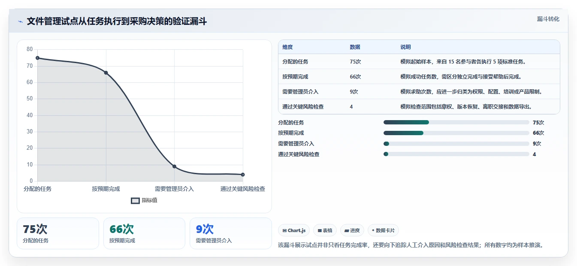Click y-axis tick label 80
Screen dimensions: 577x266
pos(30,49)
